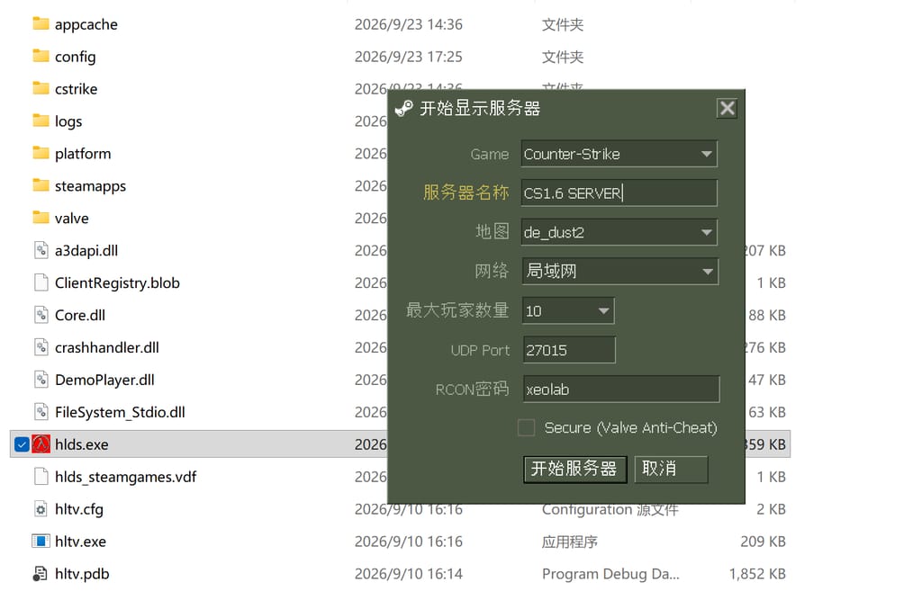Click the hlds_steamgames.vdf file icon
The image size is (922, 591).
pos(41,477)
